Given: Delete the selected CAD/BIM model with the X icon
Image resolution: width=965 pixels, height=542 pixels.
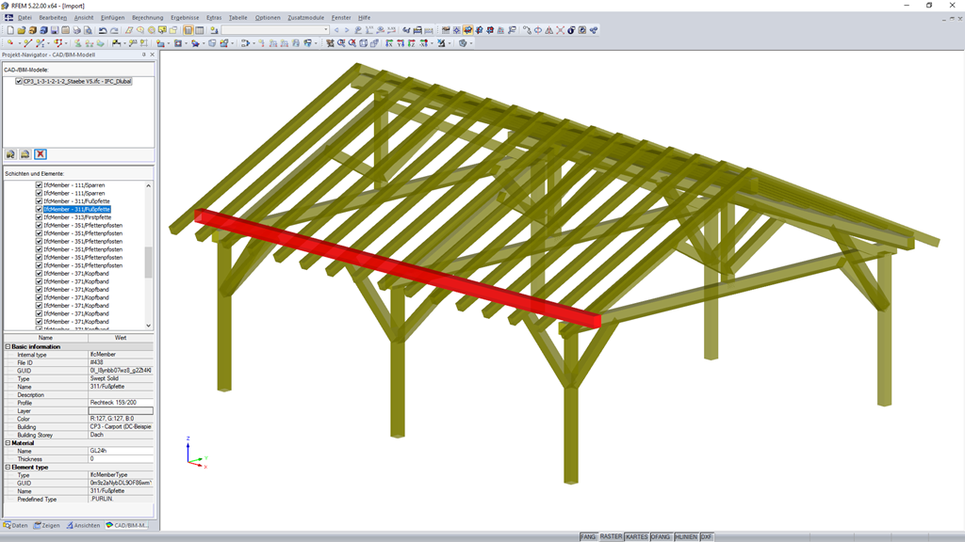Looking at the screenshot, I should point(40,153).
